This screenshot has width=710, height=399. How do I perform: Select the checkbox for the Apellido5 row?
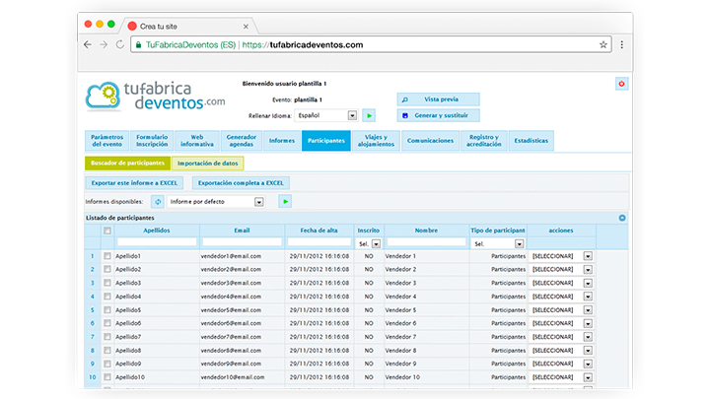tap(107, 309)
